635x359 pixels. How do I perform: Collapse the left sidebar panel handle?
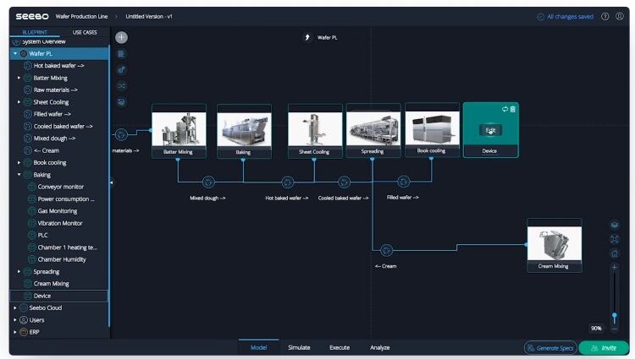(x=112, y=182)
